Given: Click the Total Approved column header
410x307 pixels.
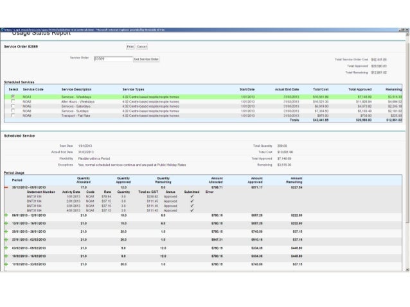Looking at the screenshot, I should coord(360,89).
